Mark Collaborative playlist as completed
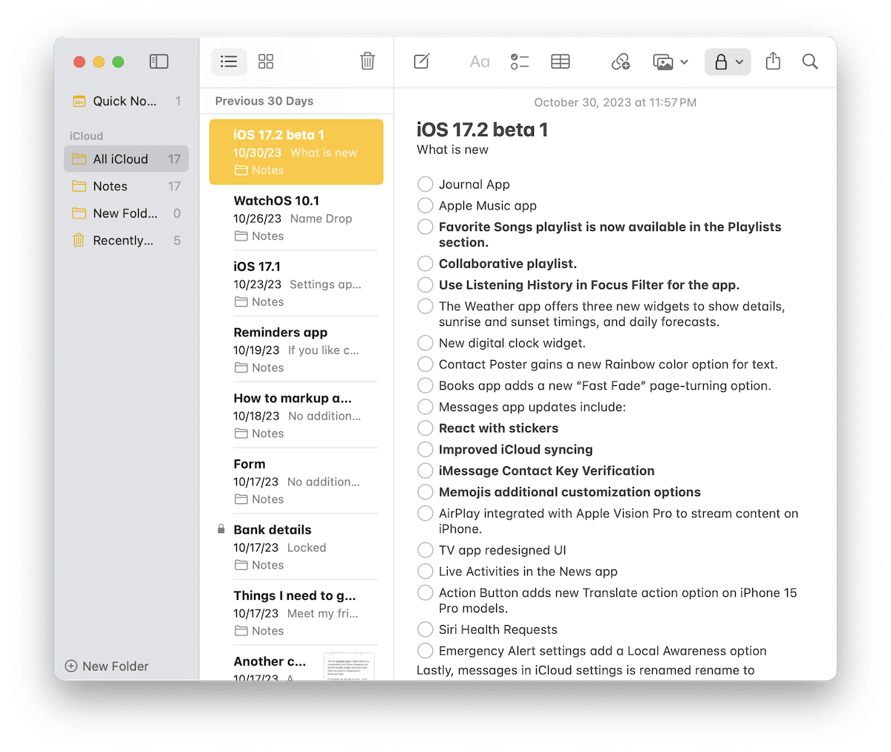The height and width of the screenshot is (752, 891). pyautogui.click(x=425, y=264)
